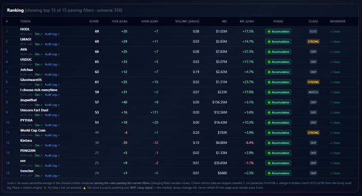Open the Dex link for USDUC
362x196 pixels.
[38, 64]
